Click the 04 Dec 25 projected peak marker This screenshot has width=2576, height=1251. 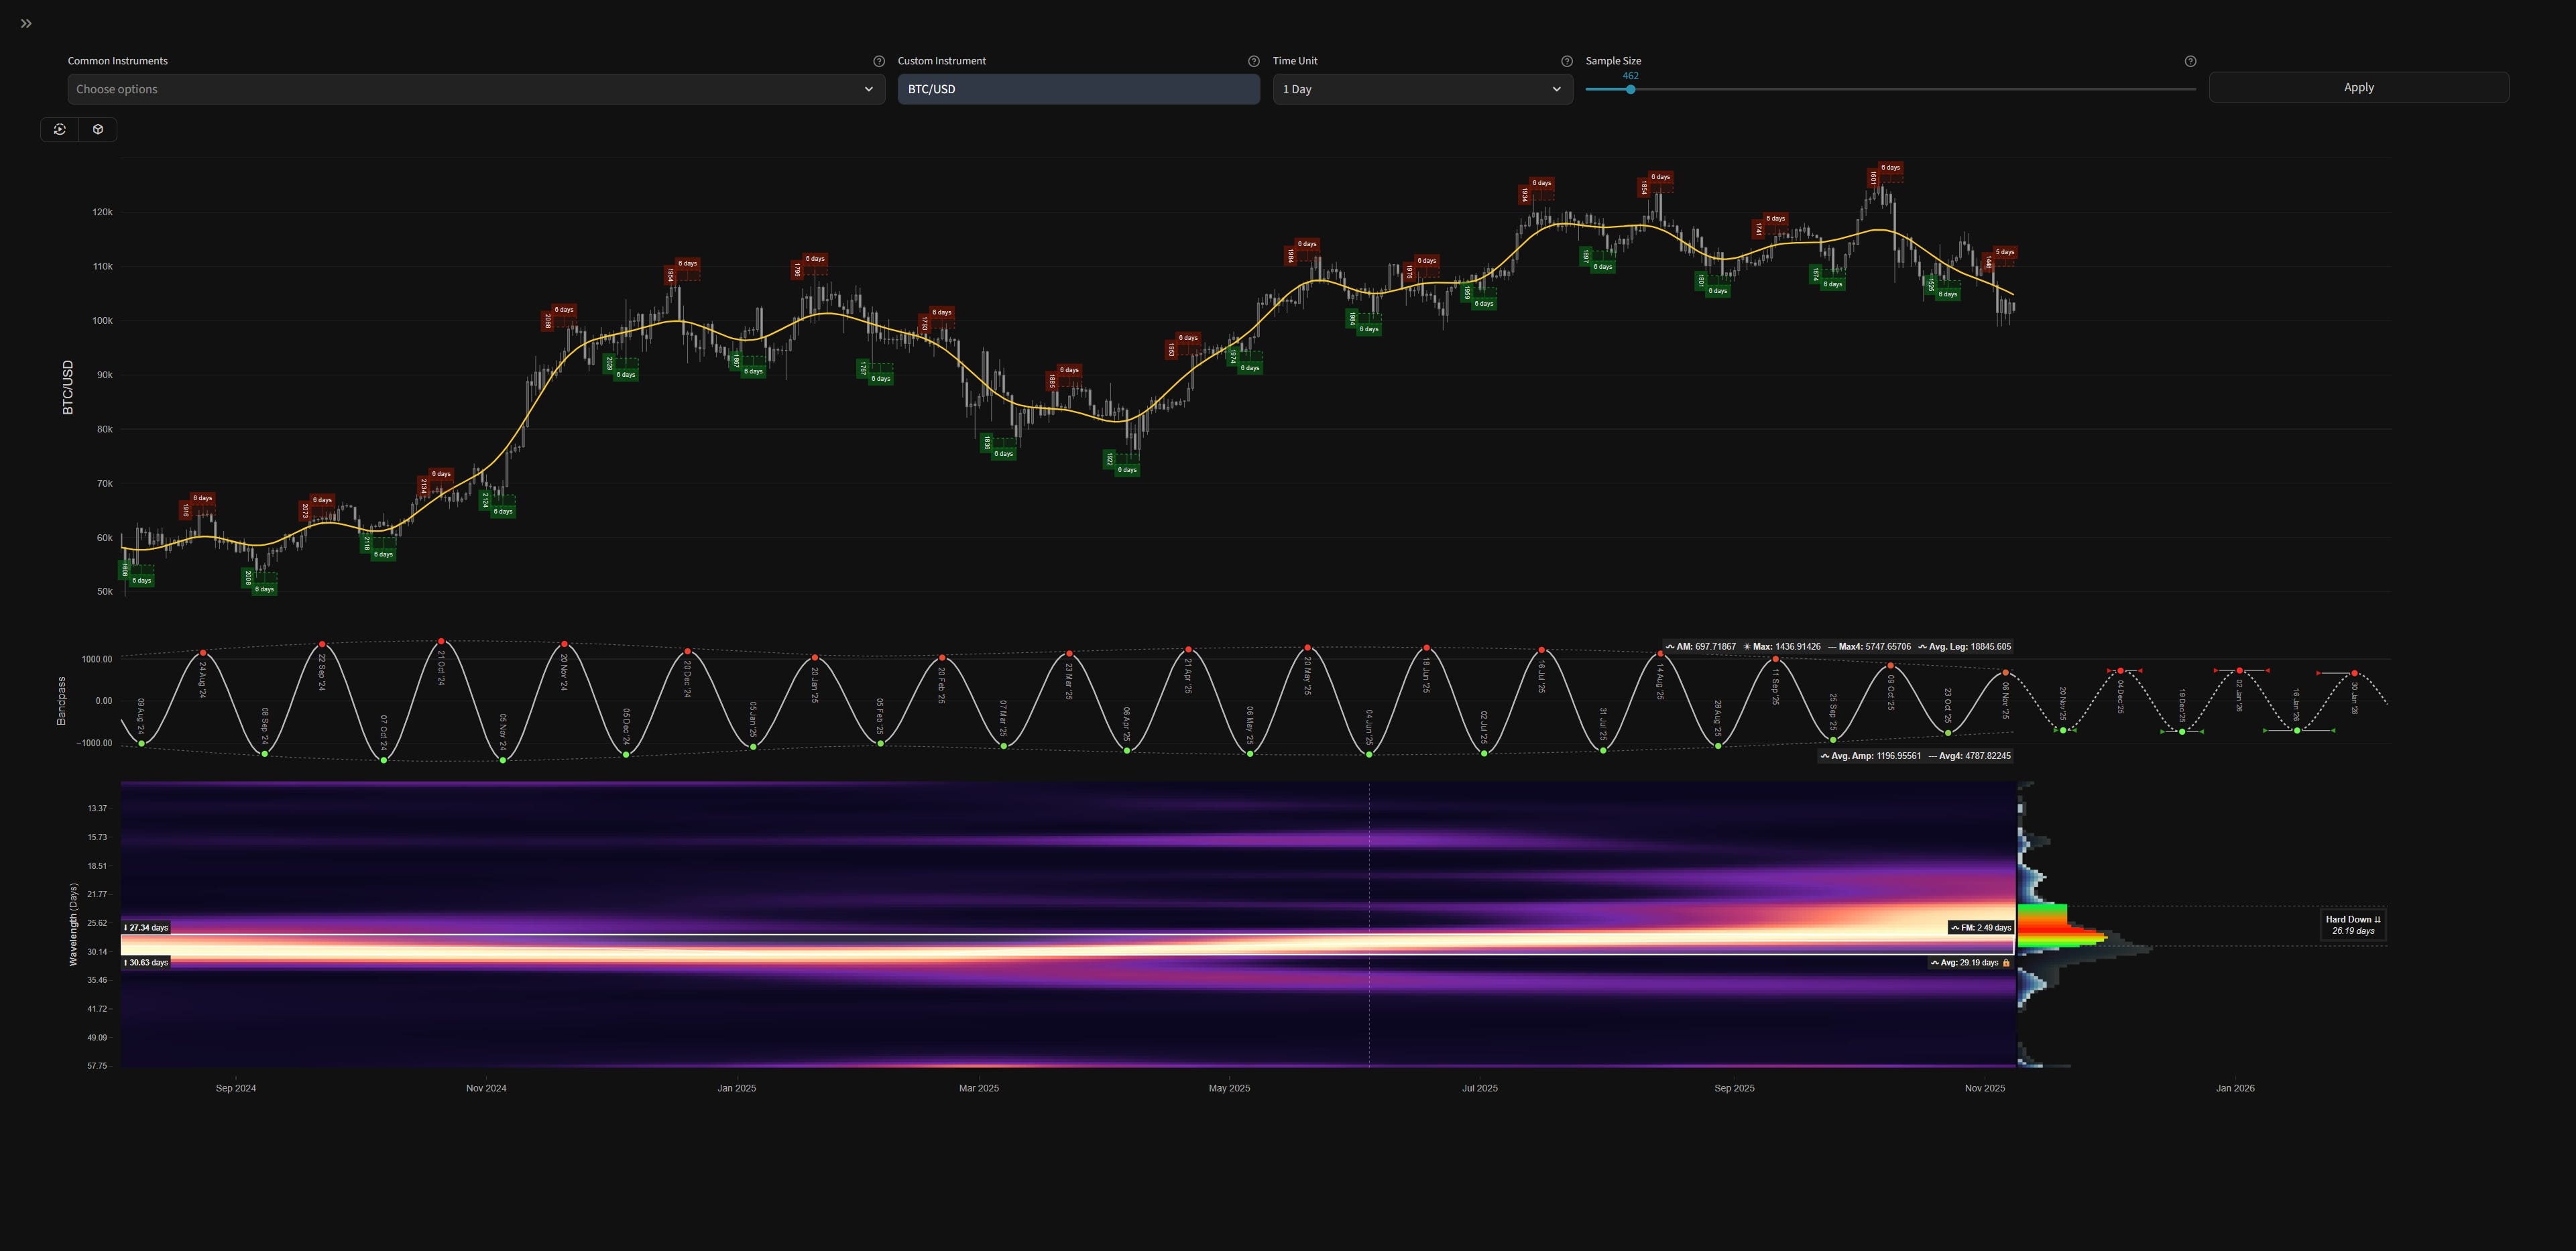[2121, 671]
